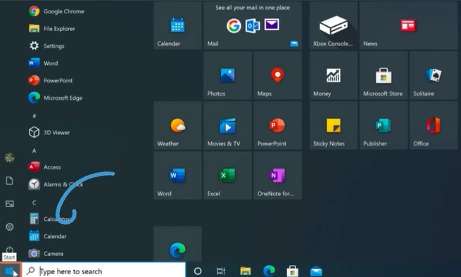Open Word in the app list
Image resolution: width=461 pixels, height=277 pixels.
43,63
